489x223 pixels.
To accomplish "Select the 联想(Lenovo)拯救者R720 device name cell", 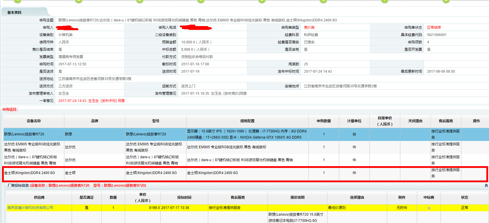I will (34, 134).
